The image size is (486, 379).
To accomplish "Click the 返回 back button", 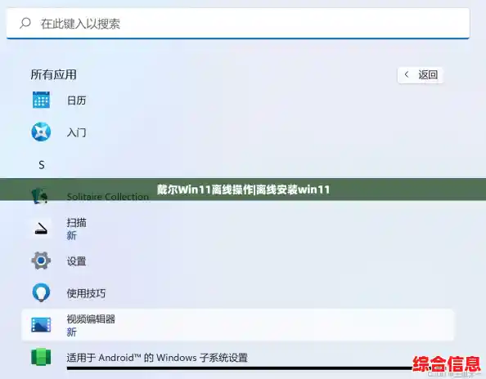I will tap(421, 75).
